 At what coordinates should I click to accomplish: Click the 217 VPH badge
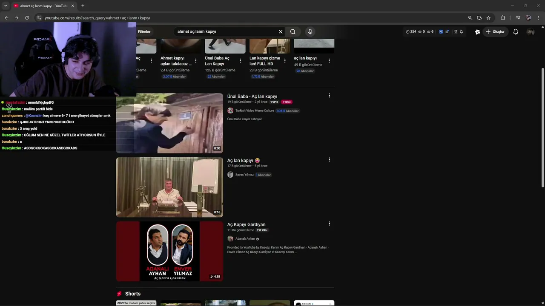click(x=262, y=230)
